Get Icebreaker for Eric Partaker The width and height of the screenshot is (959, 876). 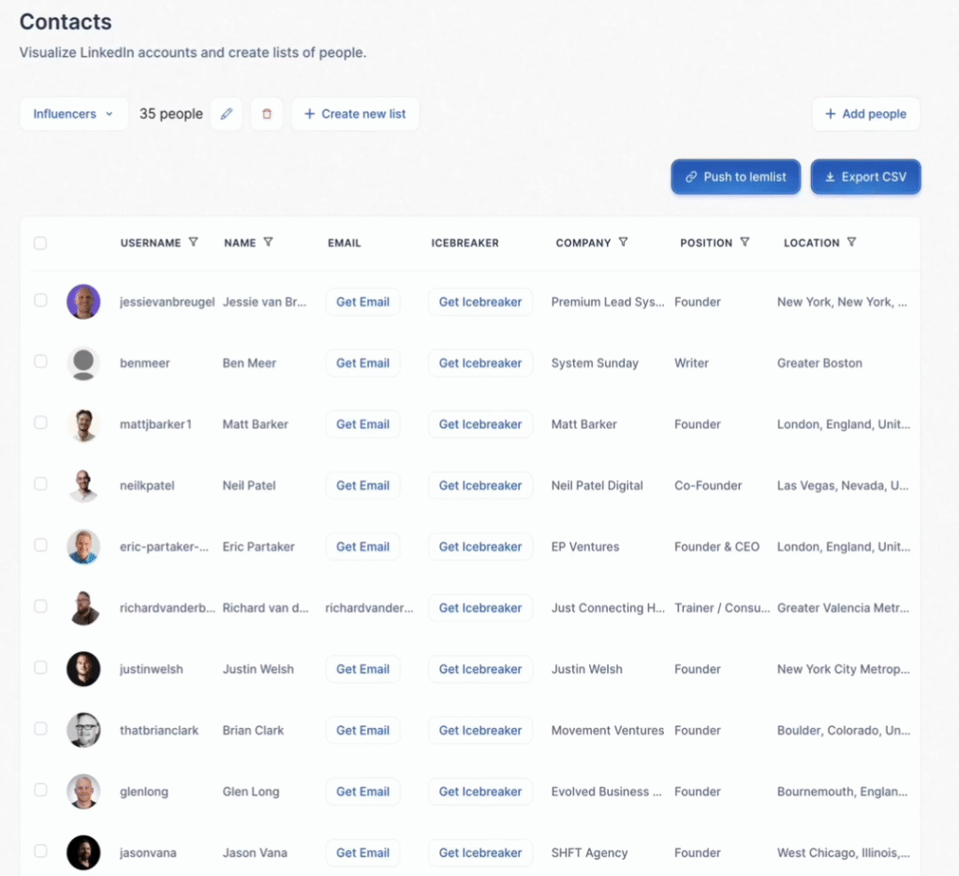click(480, 546)
